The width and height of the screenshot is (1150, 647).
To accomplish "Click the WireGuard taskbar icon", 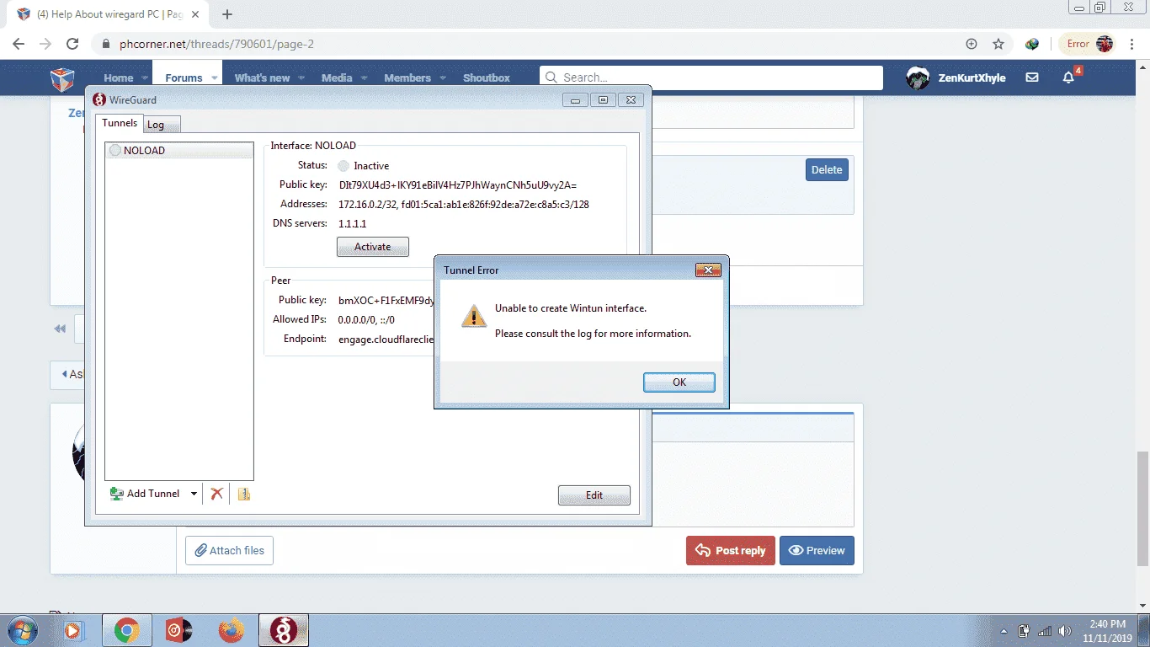I will tap(284, 630).
